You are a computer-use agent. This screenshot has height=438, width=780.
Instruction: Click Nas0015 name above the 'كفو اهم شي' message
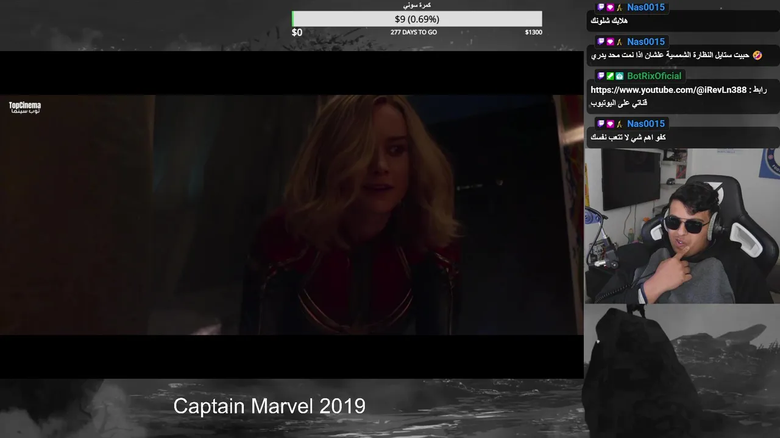click(646, 123)
